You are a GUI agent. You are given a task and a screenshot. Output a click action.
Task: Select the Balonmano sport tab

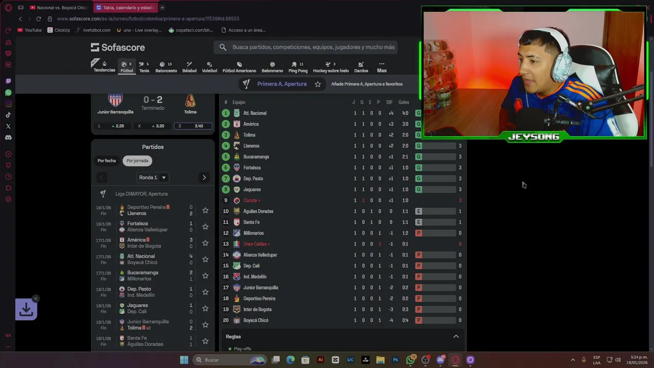[272, 67]
